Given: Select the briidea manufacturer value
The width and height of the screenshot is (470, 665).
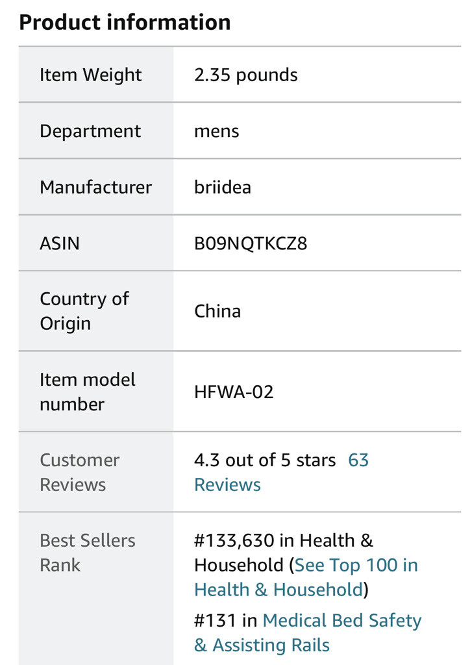Looking at the screenshot, I should point(223,187).
